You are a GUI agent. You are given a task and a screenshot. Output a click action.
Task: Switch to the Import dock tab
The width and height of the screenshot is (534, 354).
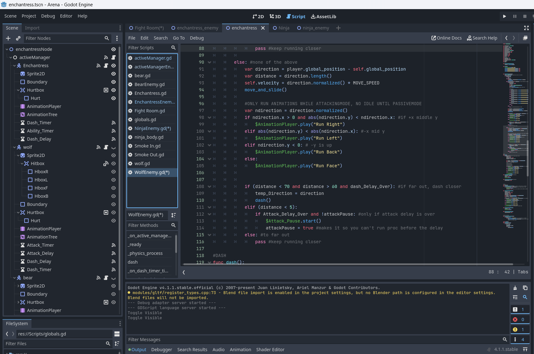32,28
